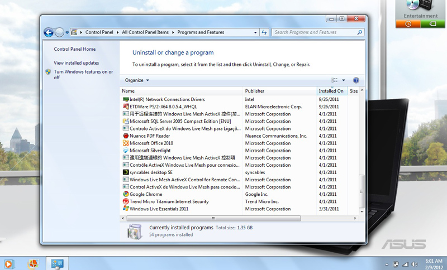This screenshot has width=447, height=270.
Task: Open the Organize menu
Action: [x=137, y=80]
